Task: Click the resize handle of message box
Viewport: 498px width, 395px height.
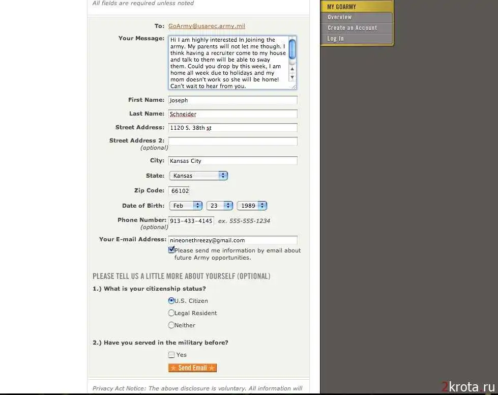Action: 294,87
